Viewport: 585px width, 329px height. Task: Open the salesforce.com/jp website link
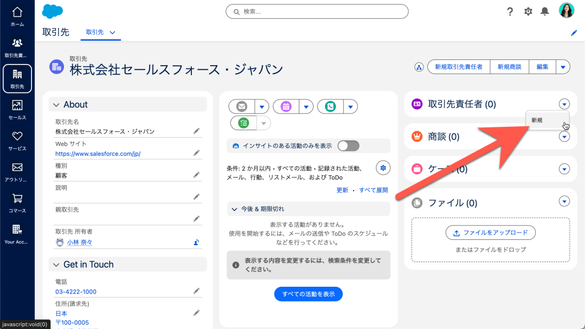point(98,154)
